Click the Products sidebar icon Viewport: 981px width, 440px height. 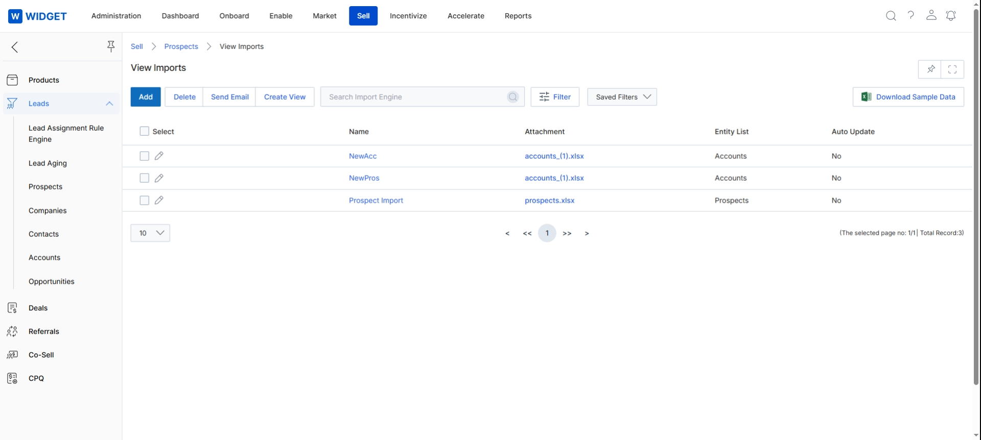click(x=12, y=80)
